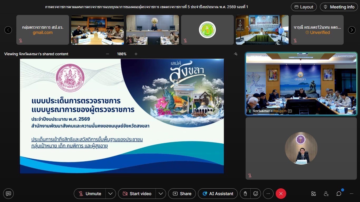Turn on camera with Start video
Viewport: 360px width, 202px height.
pos(137,194)
